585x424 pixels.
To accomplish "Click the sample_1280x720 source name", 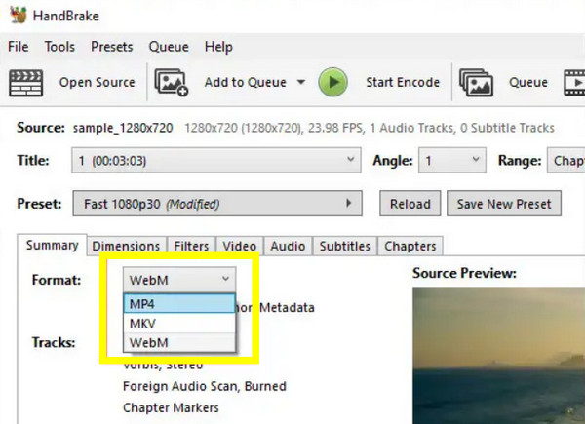I will (x=123, y=128).
